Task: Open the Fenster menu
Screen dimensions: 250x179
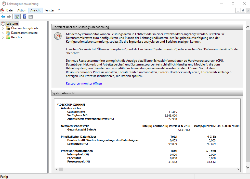Action: point(49,10)
